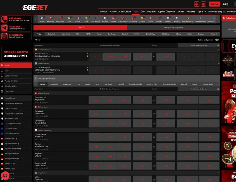Viewport: 236px width, 182px height.
Task: Collapse the Türkiye Süper Lig section
Action: click(x=219, y=93)
